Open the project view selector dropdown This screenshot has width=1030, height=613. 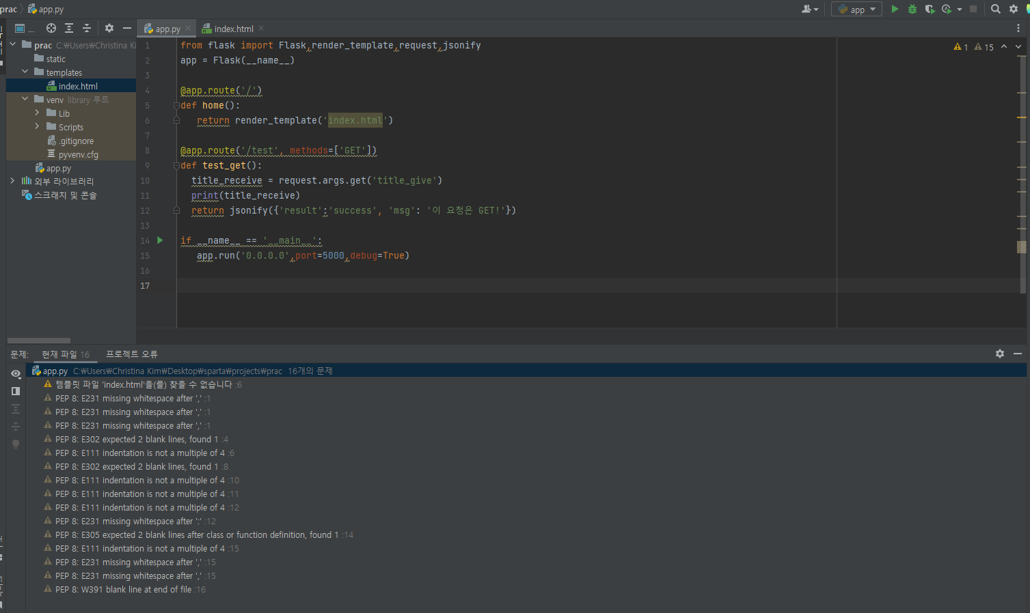pos(24,28)
